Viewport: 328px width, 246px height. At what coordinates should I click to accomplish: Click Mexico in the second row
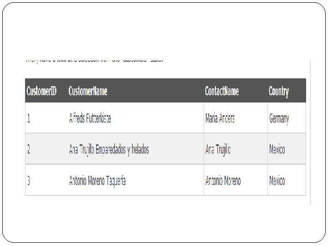tap(277, 149)
